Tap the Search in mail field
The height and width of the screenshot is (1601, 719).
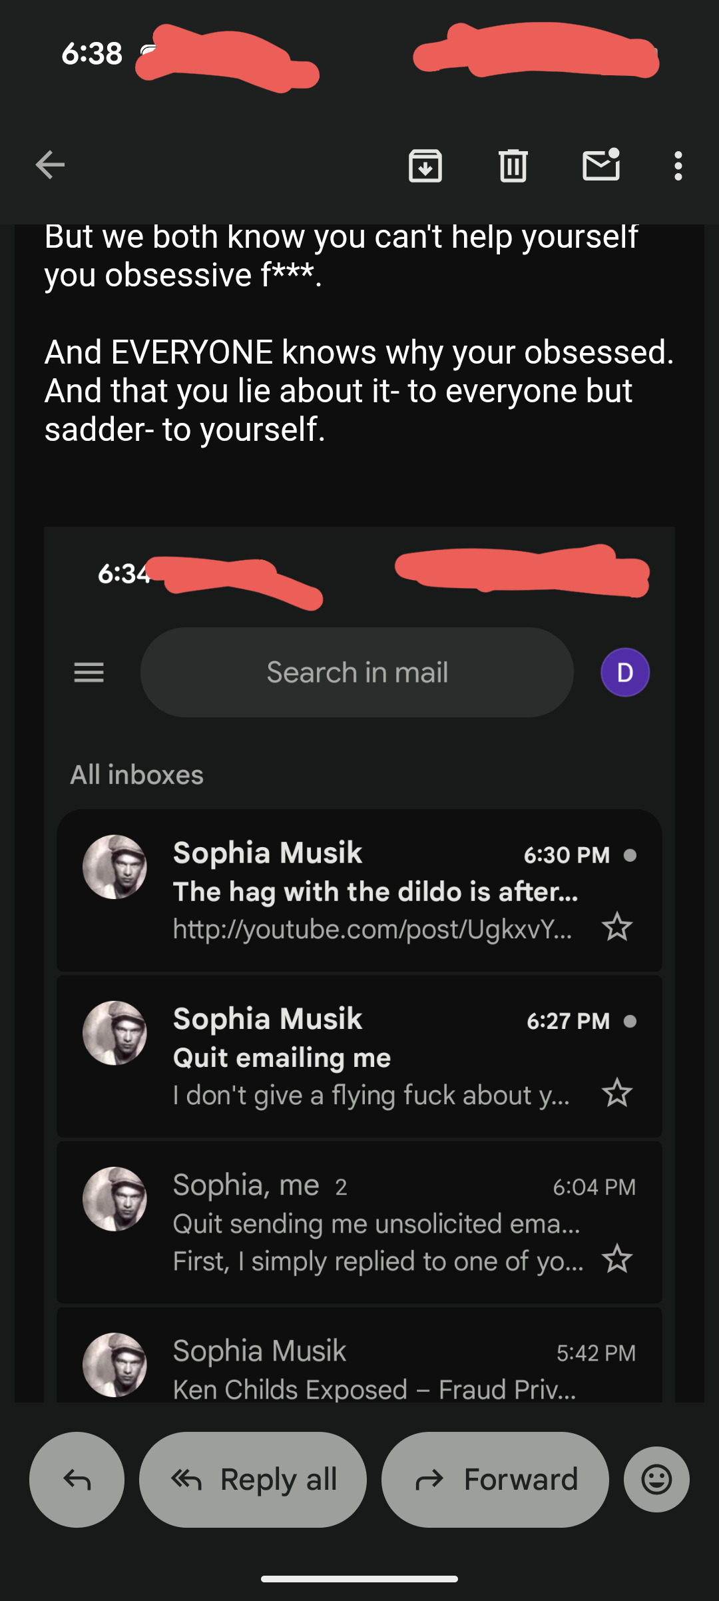(x=357, y=673)
